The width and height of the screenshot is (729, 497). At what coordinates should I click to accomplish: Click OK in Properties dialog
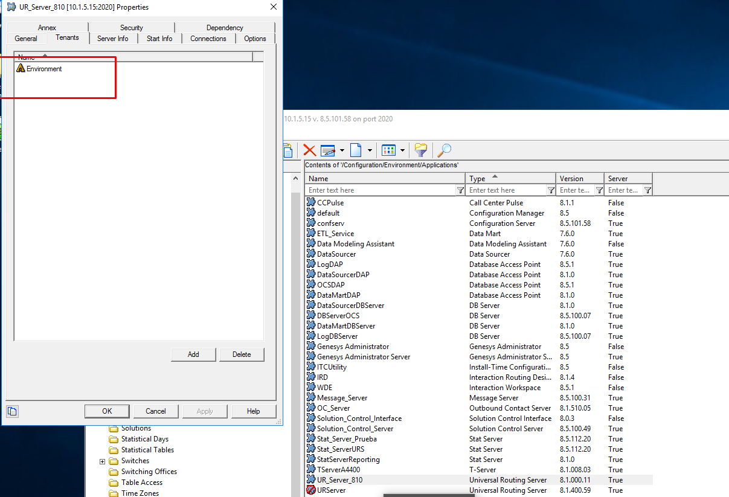pos(107,411)
